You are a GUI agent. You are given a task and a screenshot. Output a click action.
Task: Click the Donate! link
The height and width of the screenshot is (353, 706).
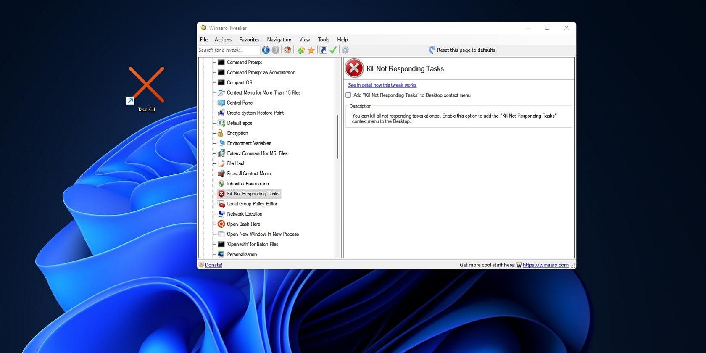coord(213,265)
